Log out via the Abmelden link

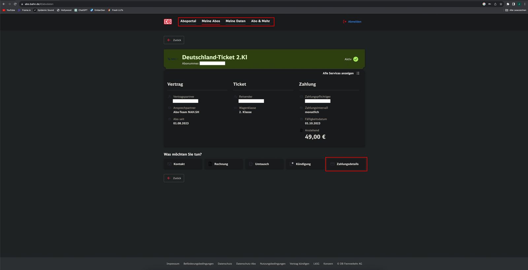point(354,22)
